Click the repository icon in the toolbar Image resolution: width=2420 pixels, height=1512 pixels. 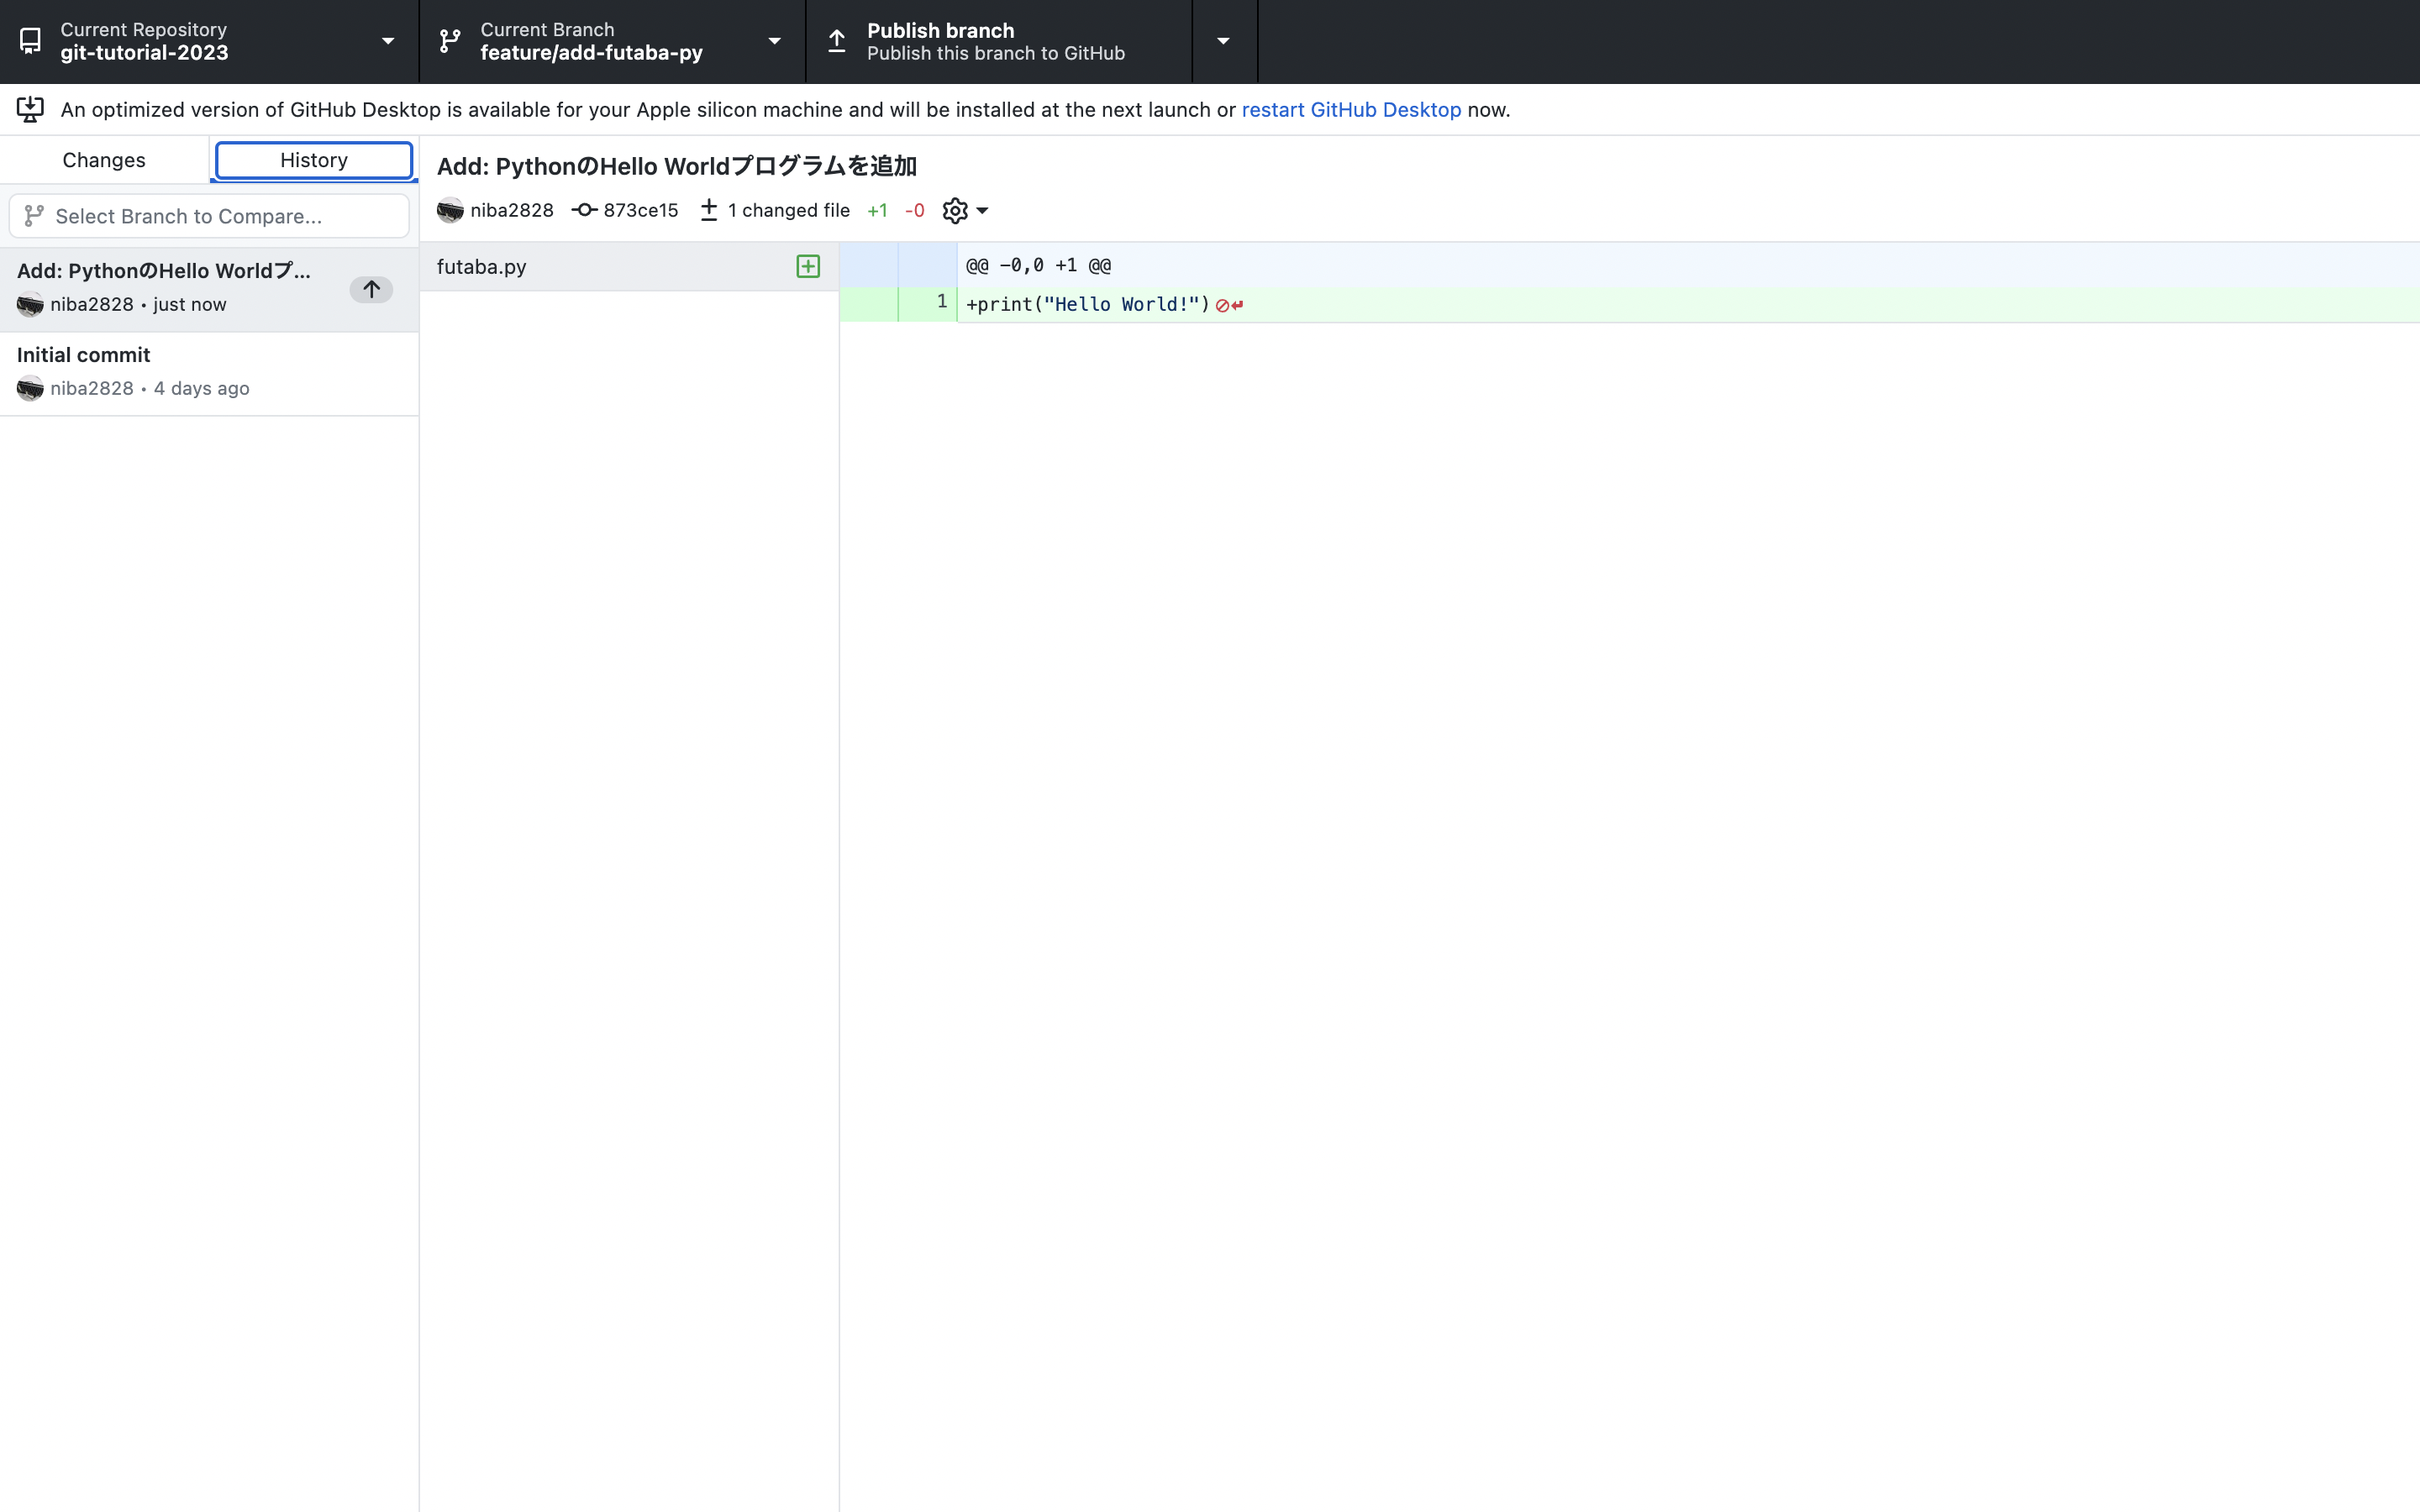30,41
